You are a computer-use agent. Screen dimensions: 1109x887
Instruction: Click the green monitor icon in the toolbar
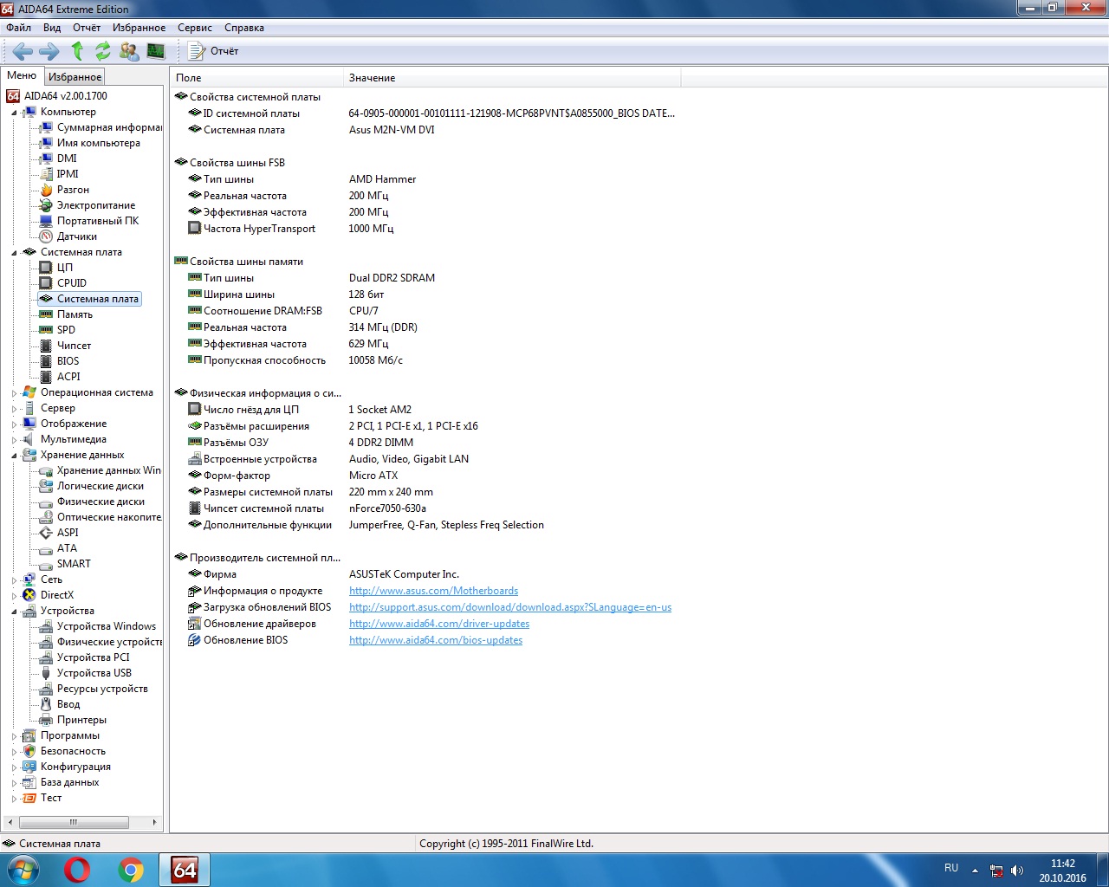tap(156, 51)
